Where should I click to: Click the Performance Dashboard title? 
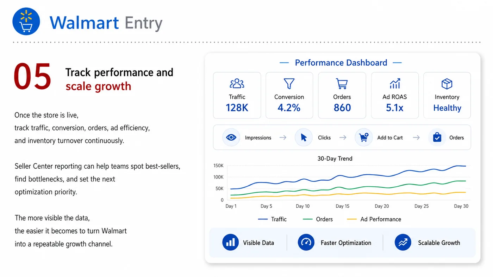341,63
